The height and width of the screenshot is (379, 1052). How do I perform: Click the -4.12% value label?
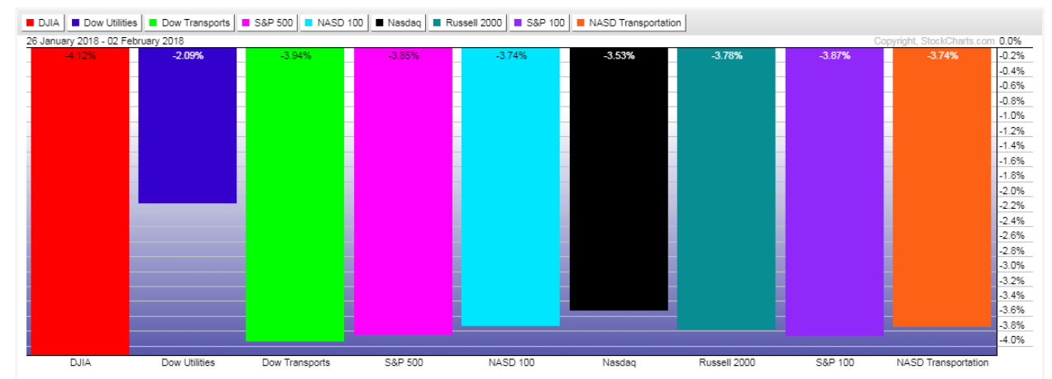(79, 56)
